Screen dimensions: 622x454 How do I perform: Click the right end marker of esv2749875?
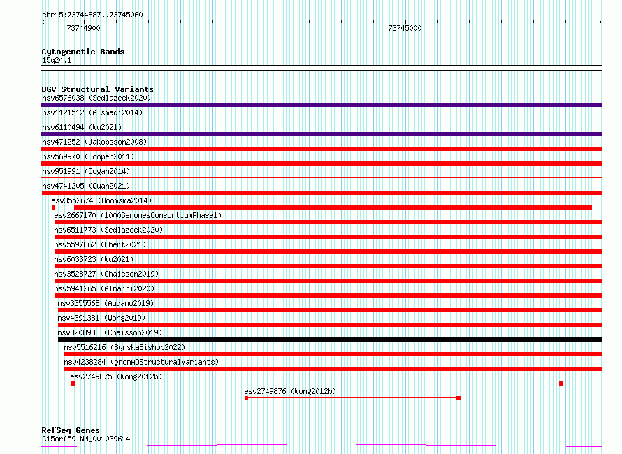[x=561, y=383]
